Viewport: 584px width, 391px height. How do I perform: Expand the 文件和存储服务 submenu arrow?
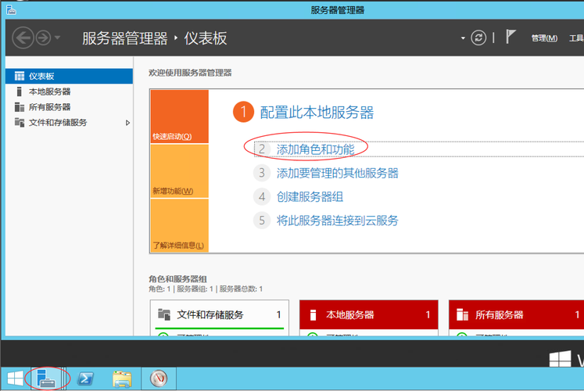pos(127,123)
